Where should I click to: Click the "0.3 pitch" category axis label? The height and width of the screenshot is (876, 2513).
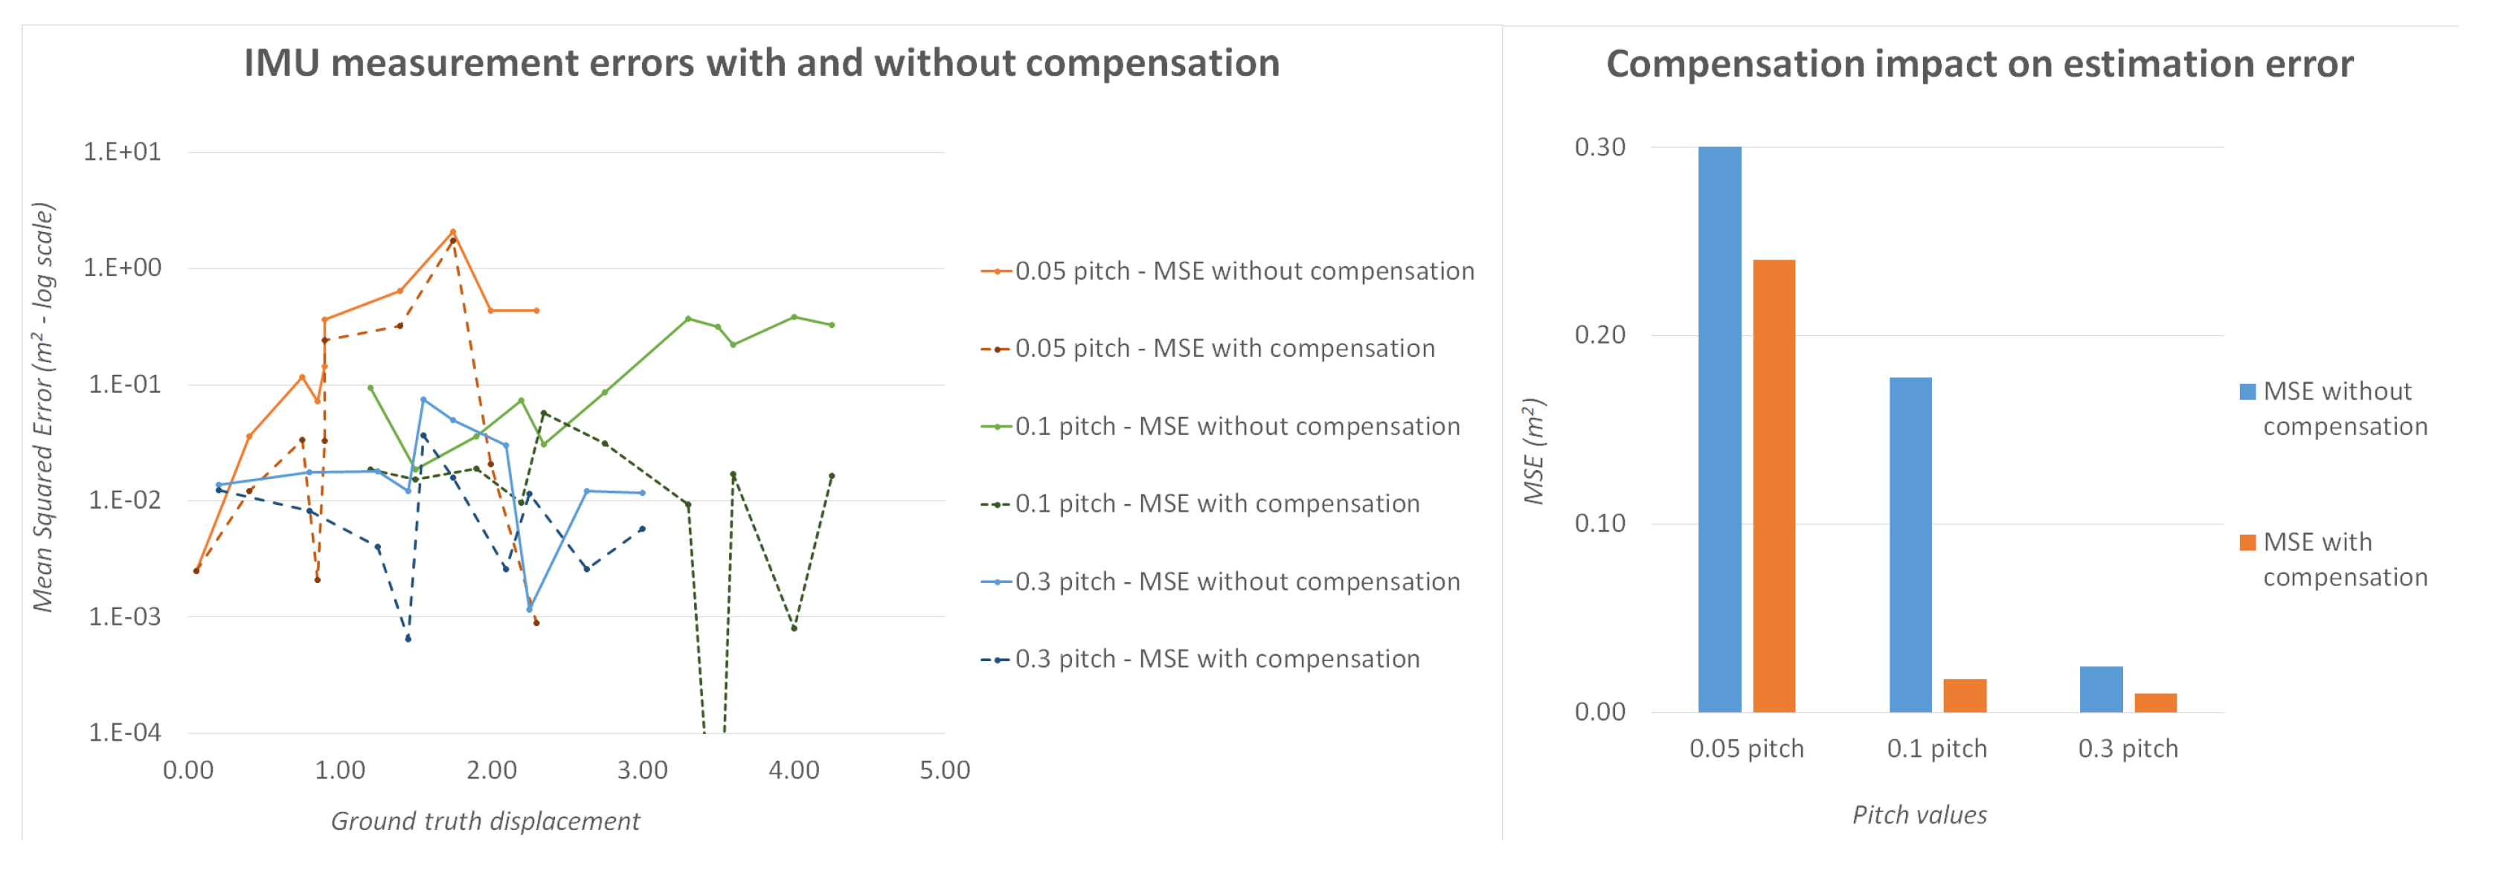[2128, 748]
